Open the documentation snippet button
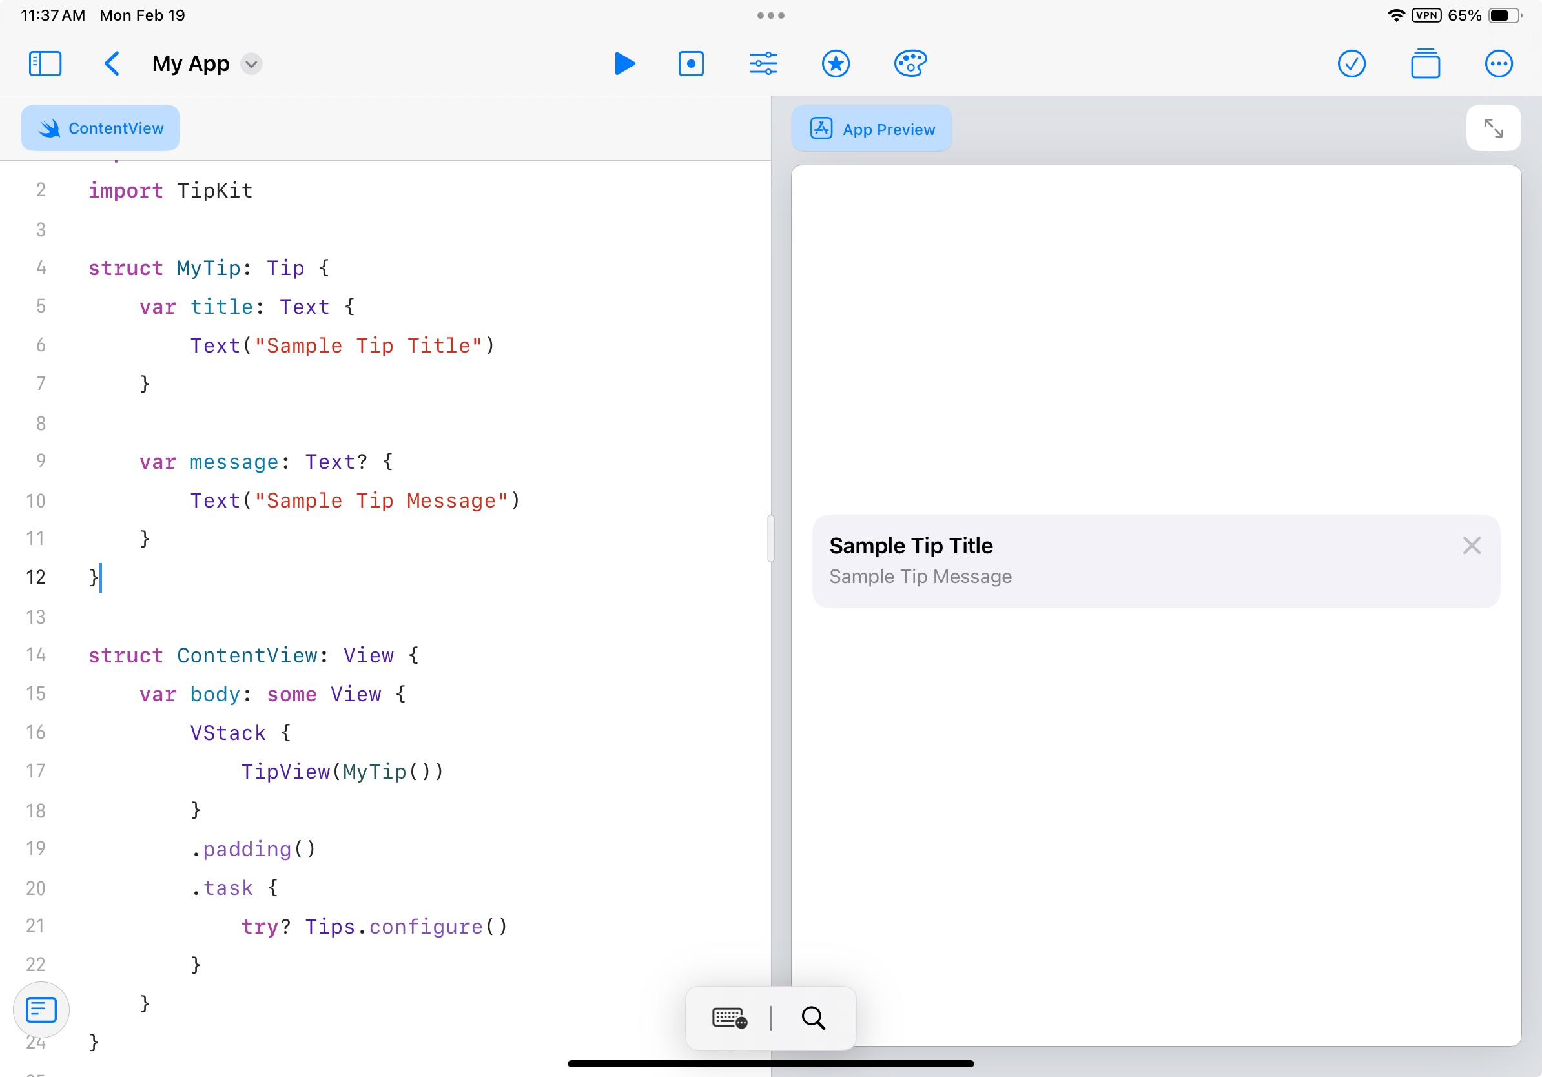 pyautogui.click(x=41, y=1009)
